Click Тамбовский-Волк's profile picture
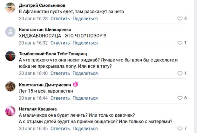 pos(11,57)
